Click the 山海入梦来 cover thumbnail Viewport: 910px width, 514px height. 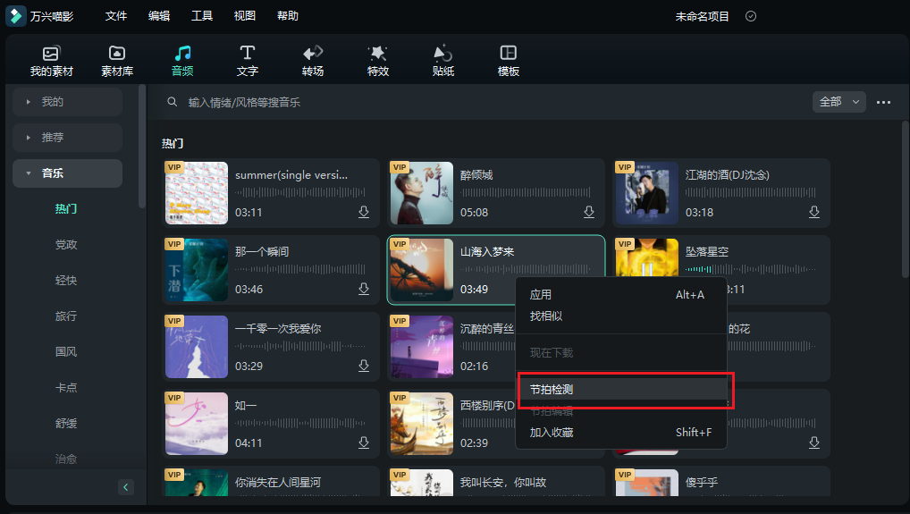tap(421, 270)
